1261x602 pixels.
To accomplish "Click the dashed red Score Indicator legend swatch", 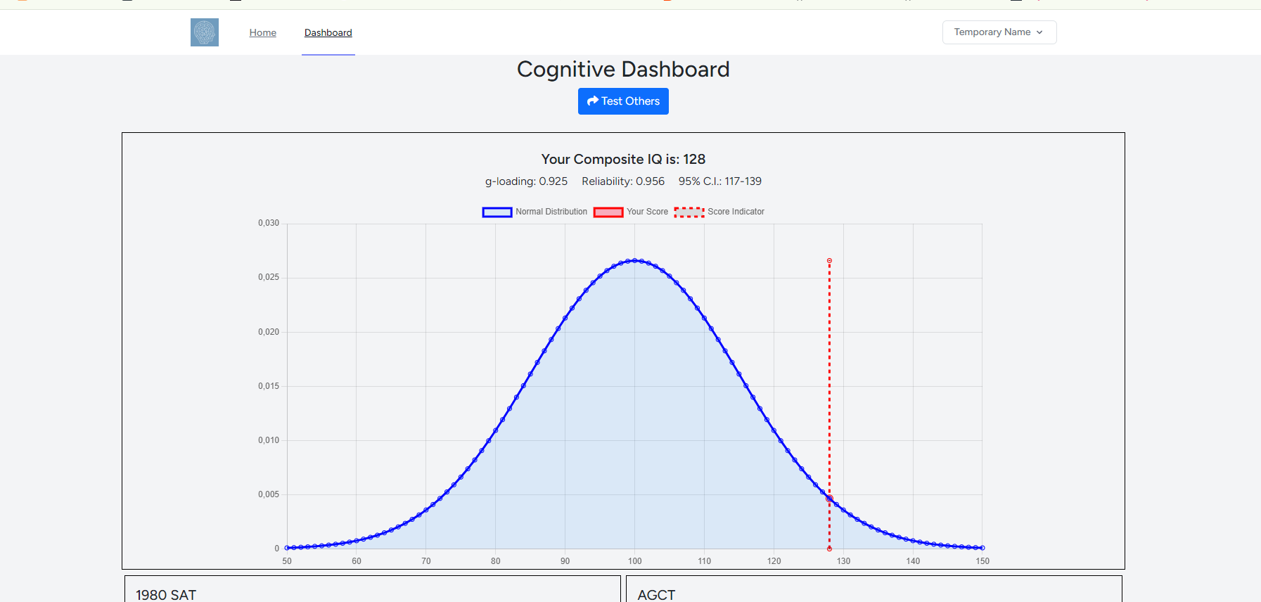I will 689,212.
